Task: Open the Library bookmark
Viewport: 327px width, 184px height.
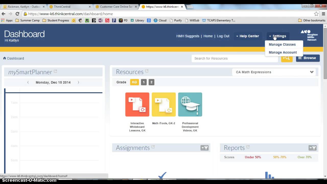Action: coord(137,20)
